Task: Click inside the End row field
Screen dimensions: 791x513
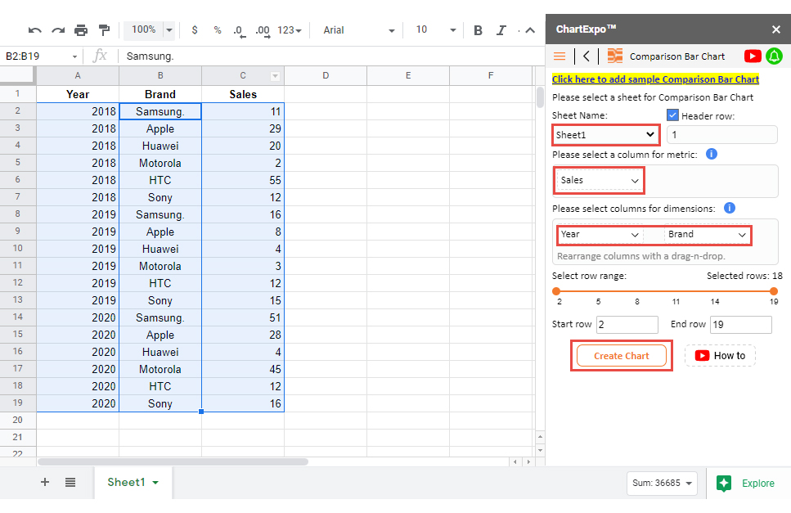Action: 741,324
